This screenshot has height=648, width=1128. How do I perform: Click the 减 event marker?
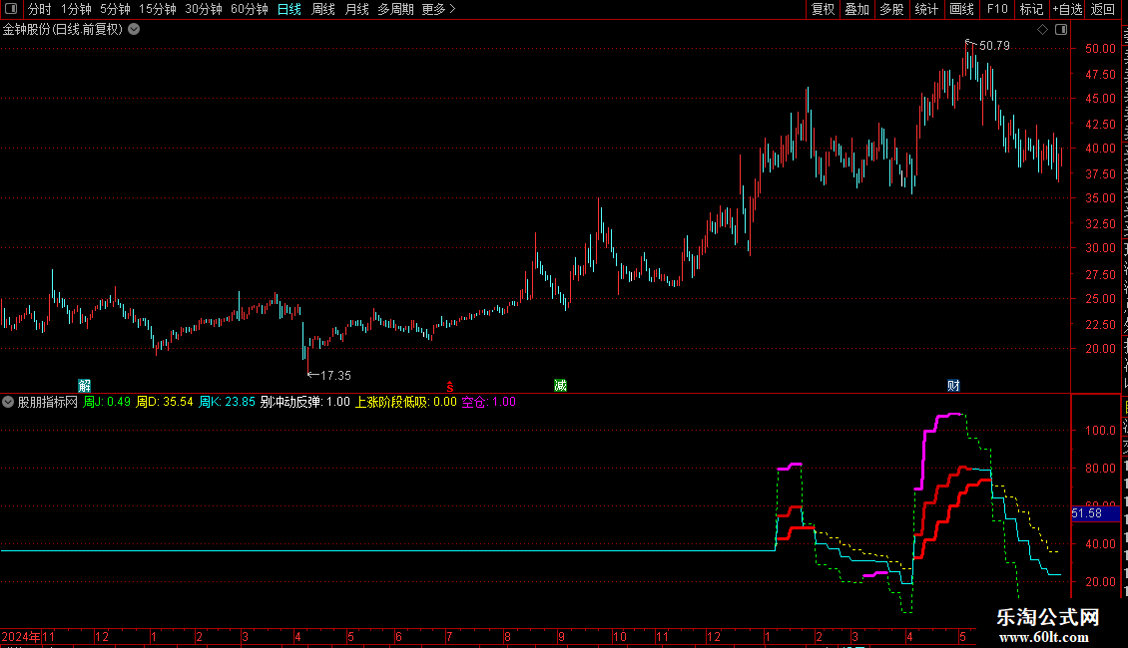[560, 386]
